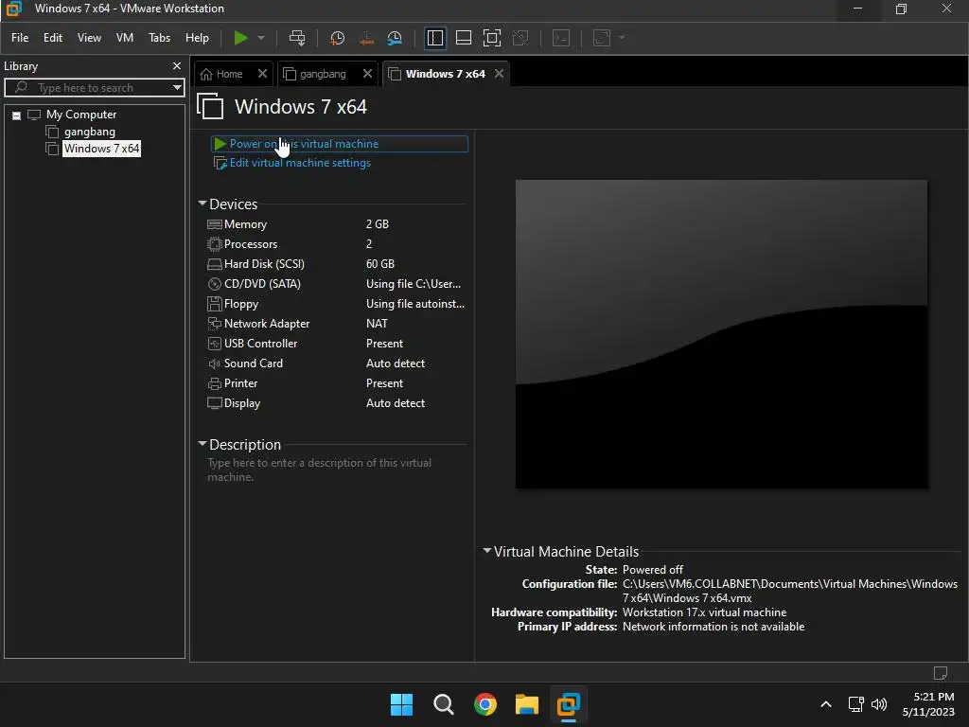The image size is (969, 727).
Task: Open the Edit menu
Action: click(53, 38)
